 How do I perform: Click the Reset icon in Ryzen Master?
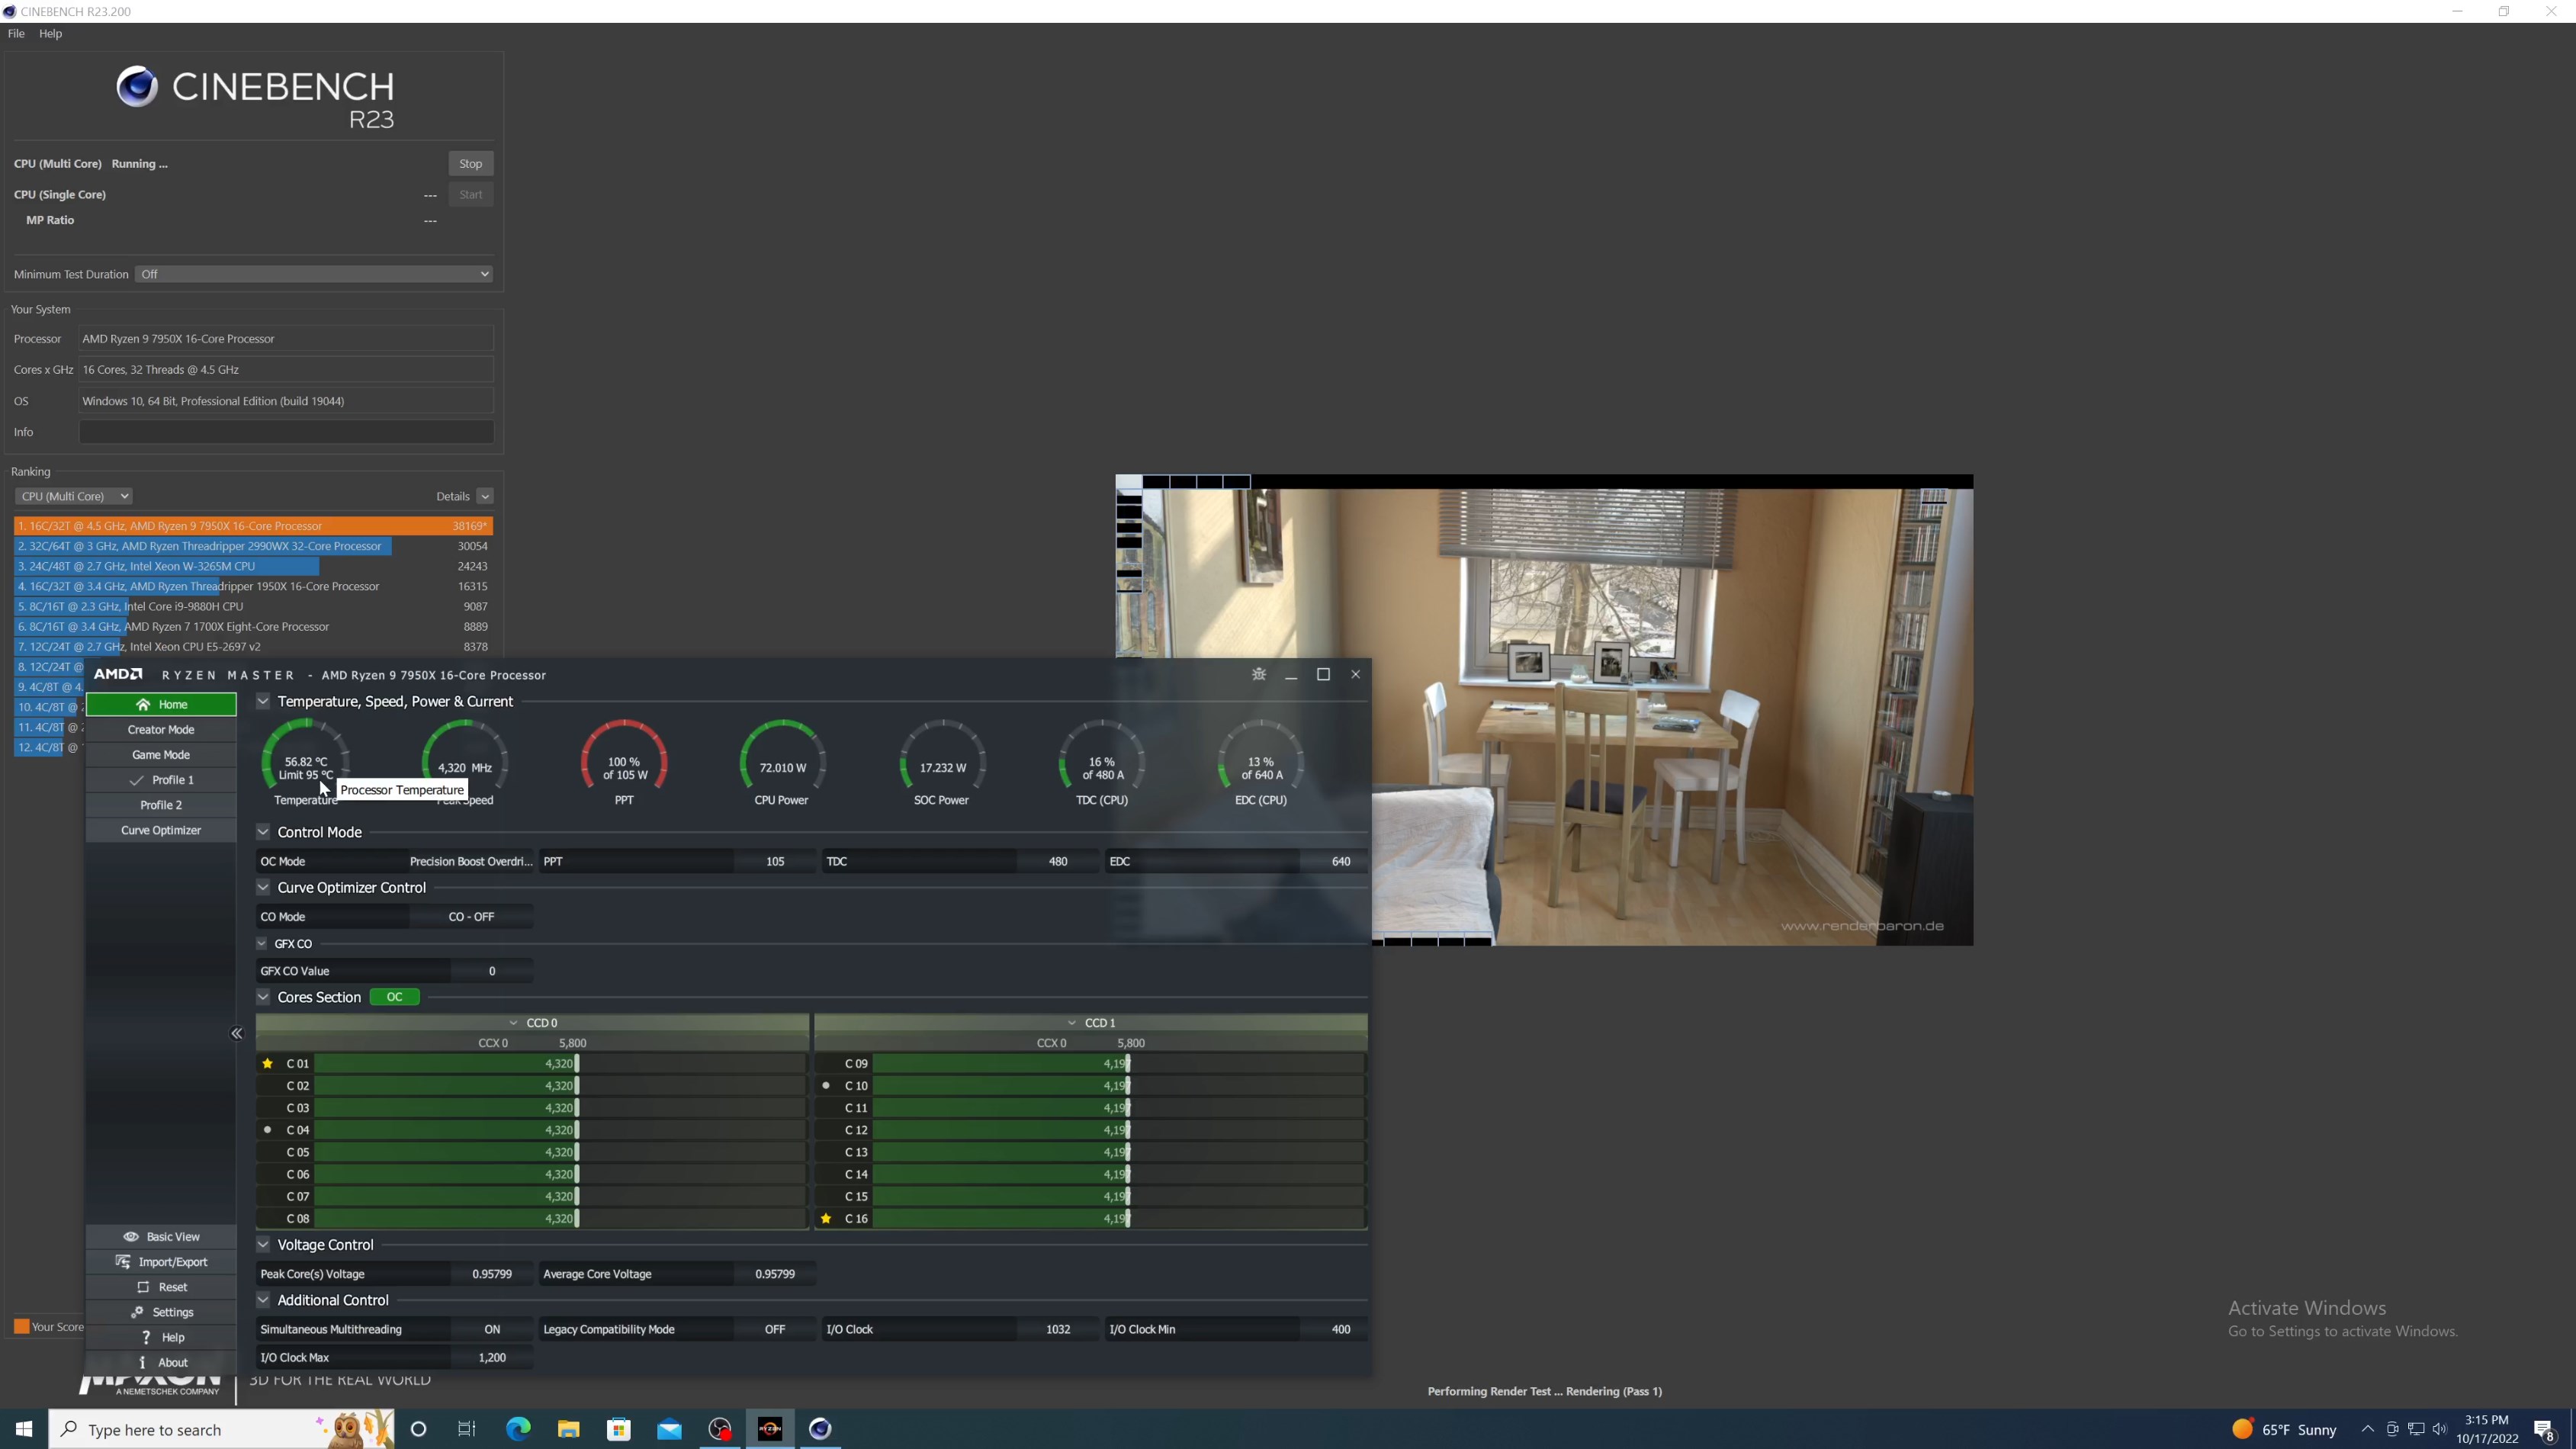[x=143, y=1286]
